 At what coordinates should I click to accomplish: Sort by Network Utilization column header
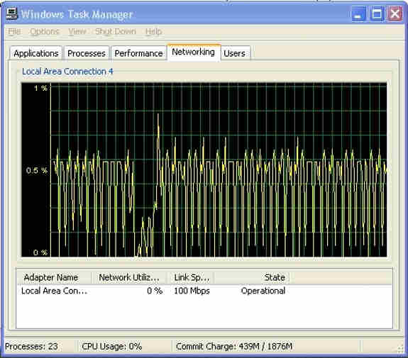pos(129,277)
